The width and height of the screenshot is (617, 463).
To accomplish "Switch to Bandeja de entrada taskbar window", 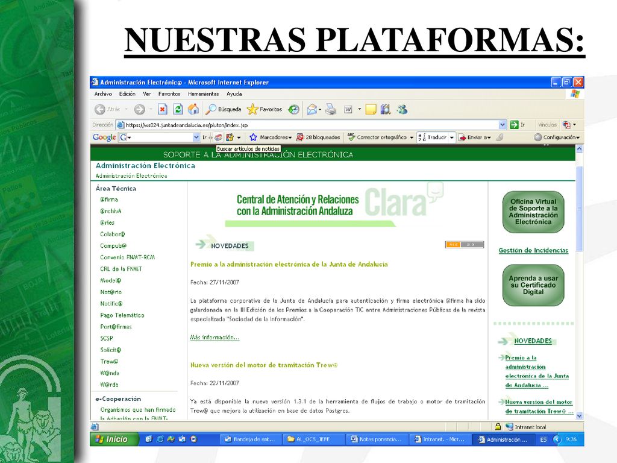I will 250,439.
